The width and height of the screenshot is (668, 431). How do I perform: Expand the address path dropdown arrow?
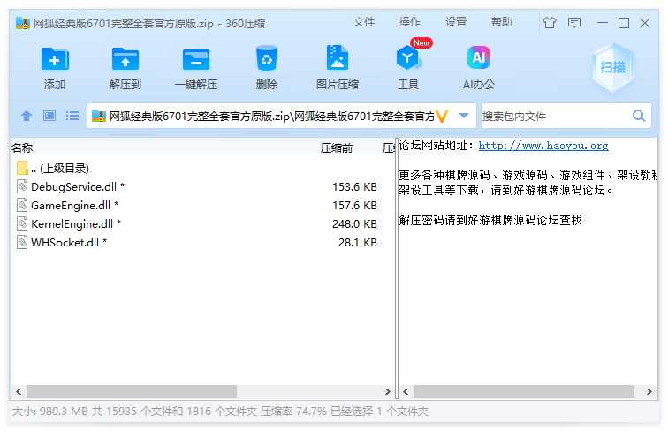point(464,116)
